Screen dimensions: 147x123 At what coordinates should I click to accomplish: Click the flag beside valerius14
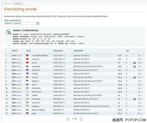27,102
